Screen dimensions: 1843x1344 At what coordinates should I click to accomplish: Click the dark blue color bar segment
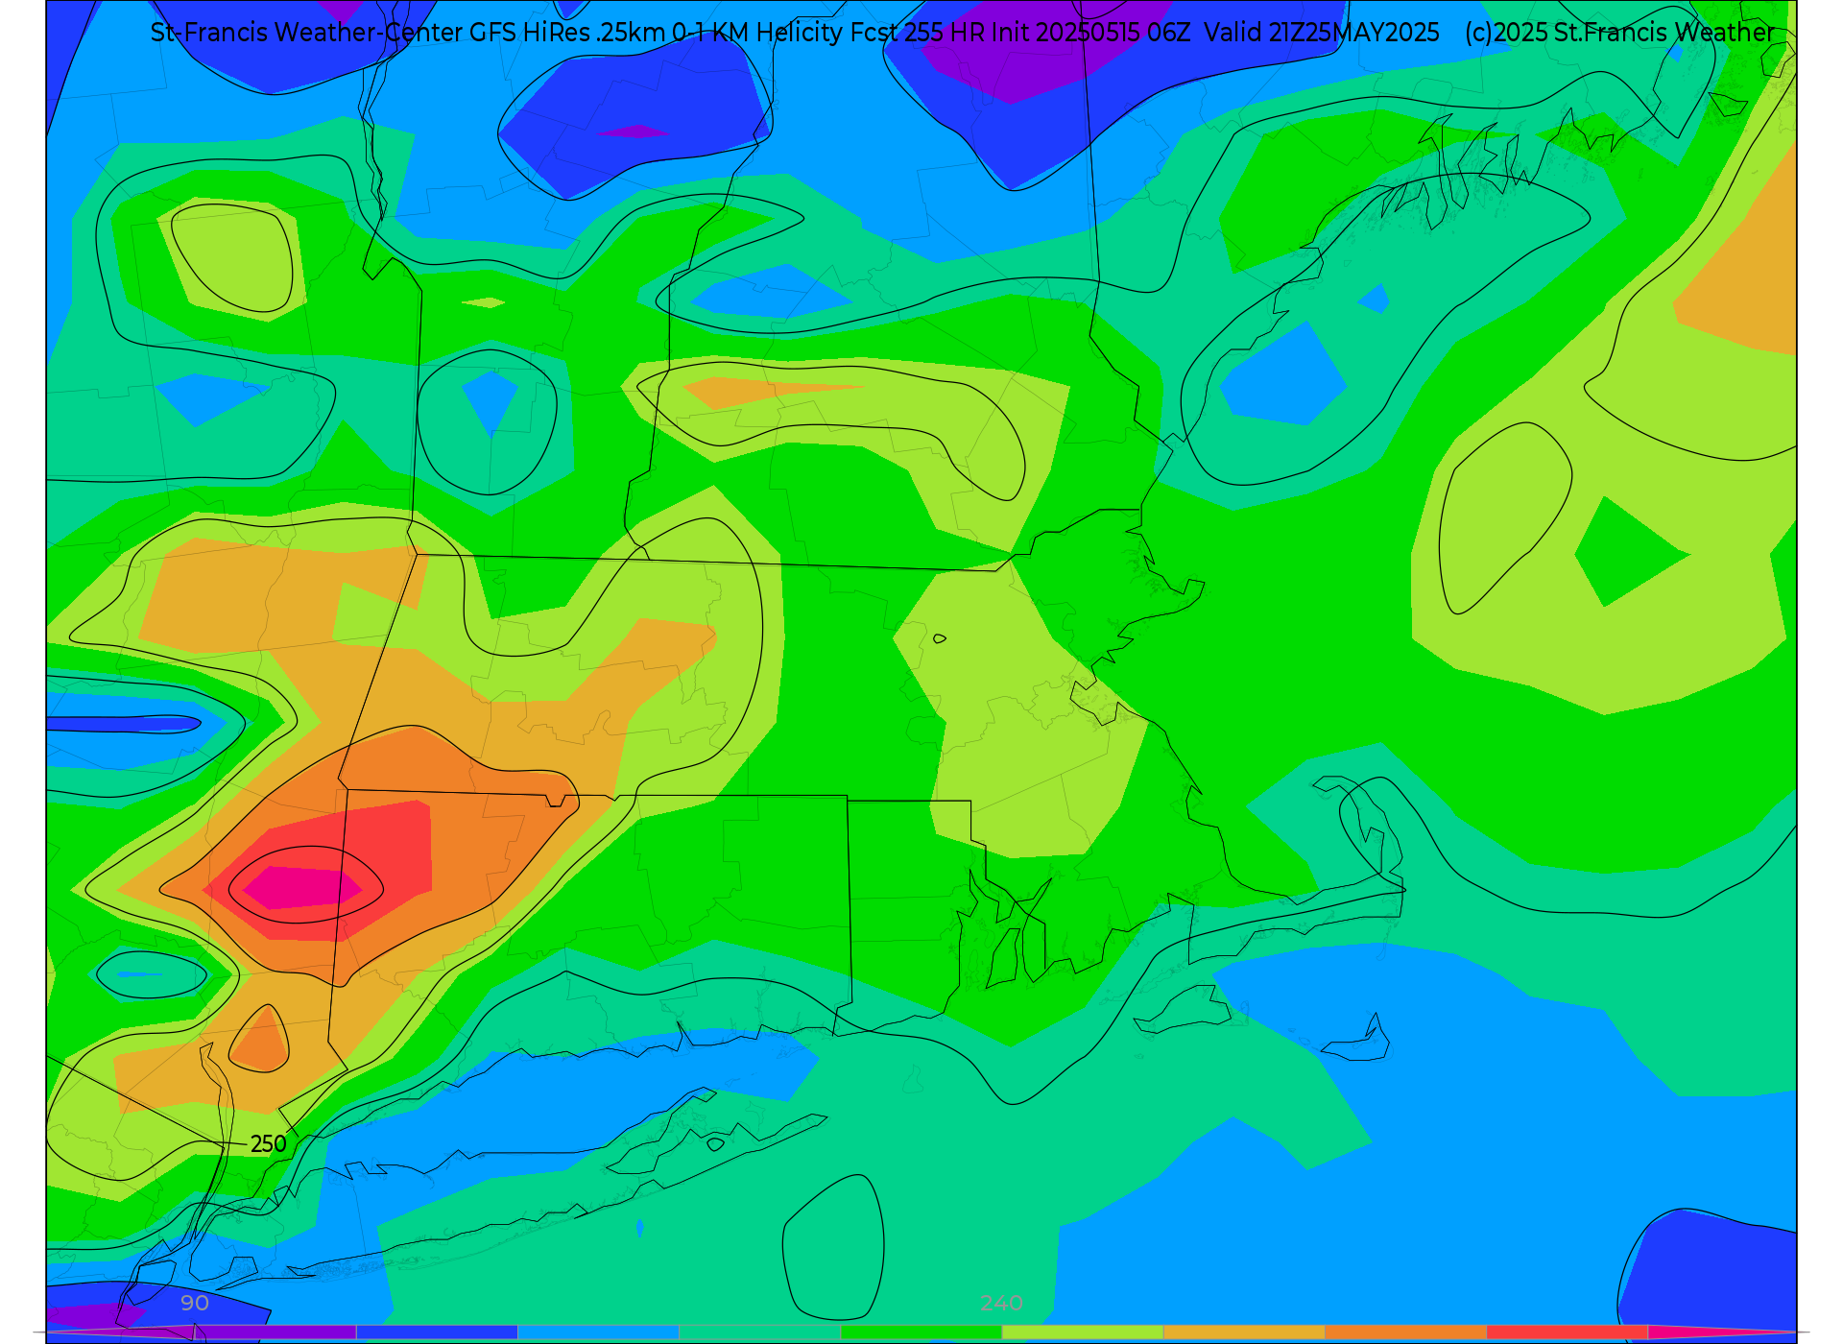pos(437,1332)
